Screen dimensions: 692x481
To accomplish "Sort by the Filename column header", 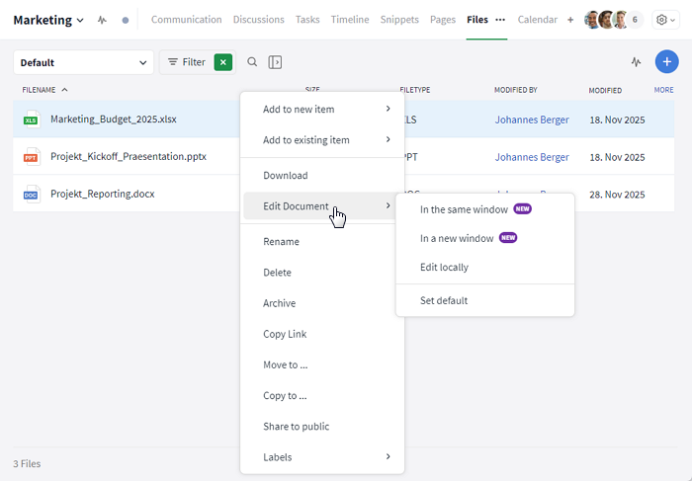I will point(40,90).
